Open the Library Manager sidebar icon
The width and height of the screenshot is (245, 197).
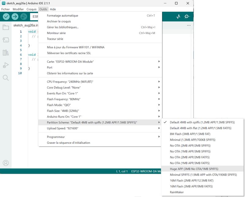6,53
